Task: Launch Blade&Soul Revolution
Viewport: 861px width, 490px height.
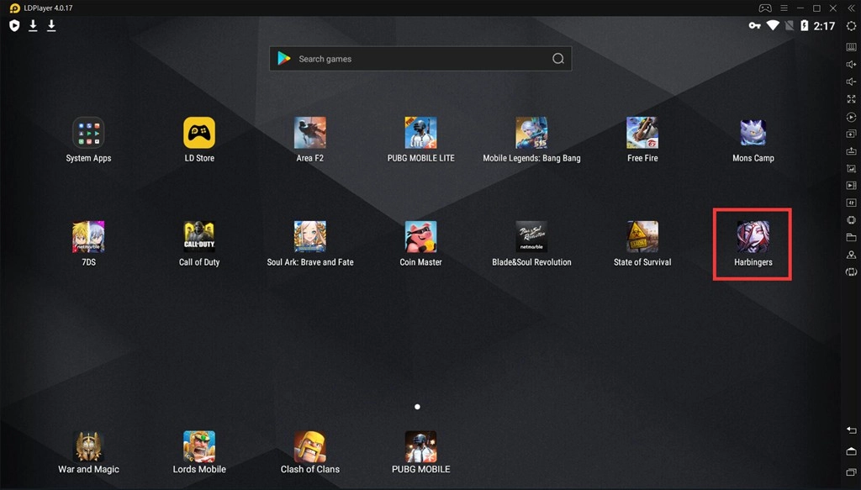Action: point(531,237)
